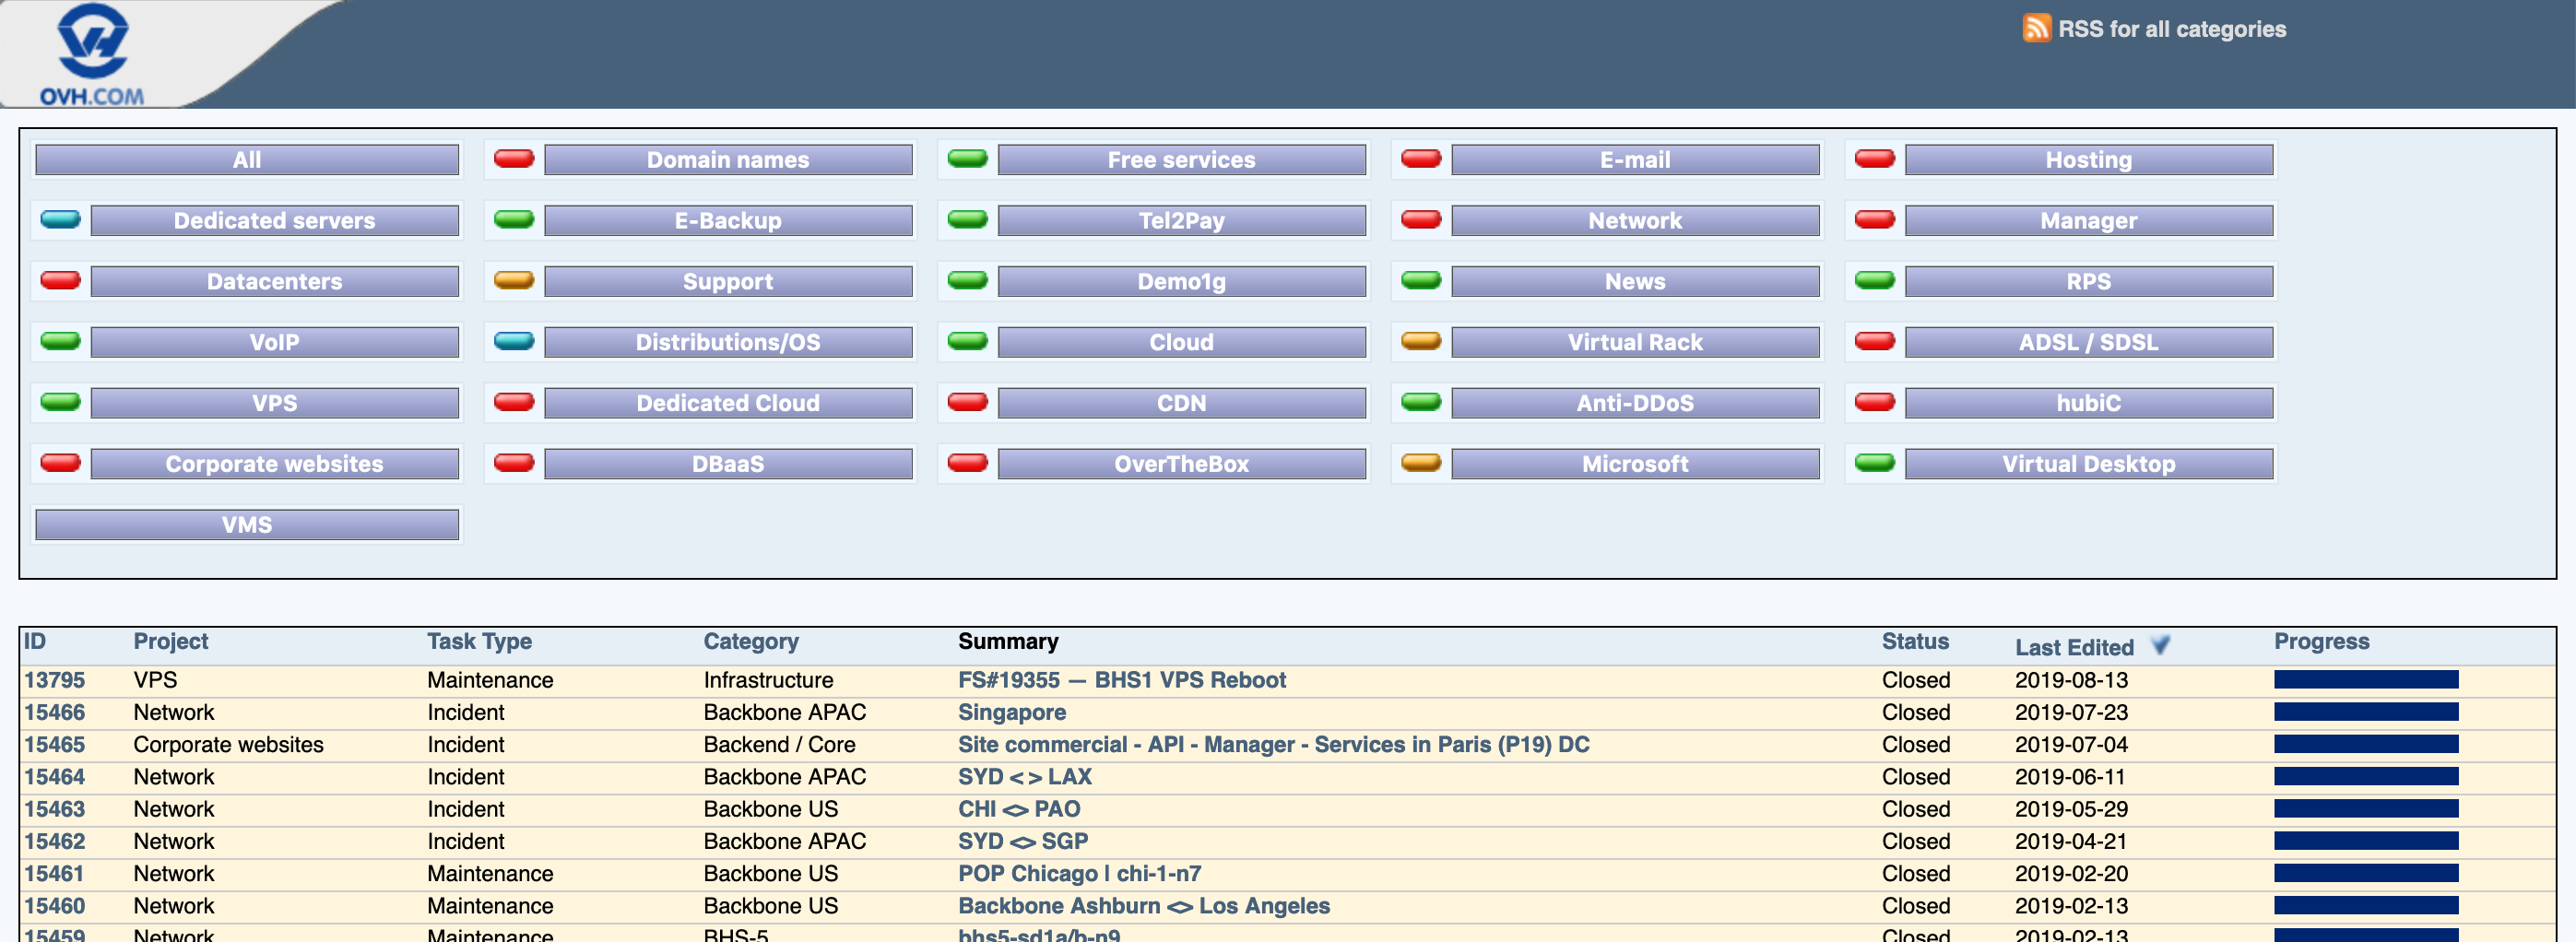Open the VMS category
This screenshot has height=942, width=2576.
click(x=247, y=525)
